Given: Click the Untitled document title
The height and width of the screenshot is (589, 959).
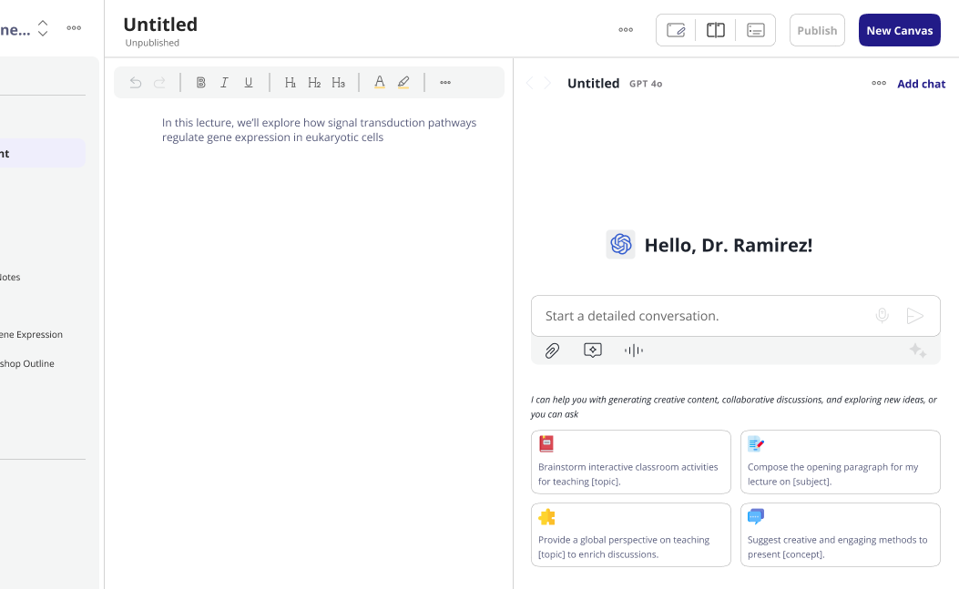Looking at the screenshot, I should 160,25.
